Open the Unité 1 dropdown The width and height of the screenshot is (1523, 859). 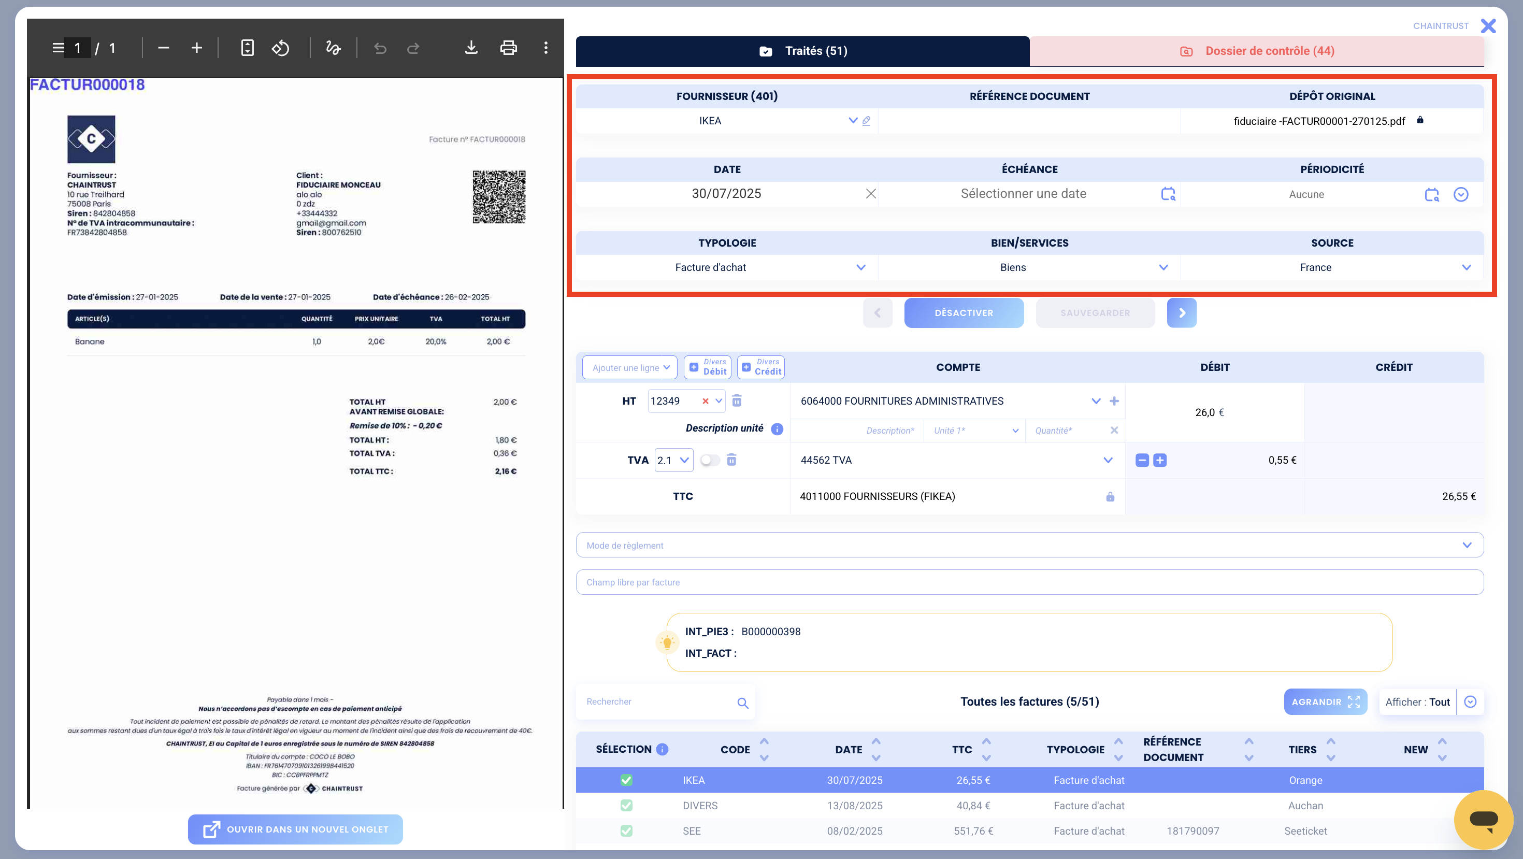[x=974, y=431]
